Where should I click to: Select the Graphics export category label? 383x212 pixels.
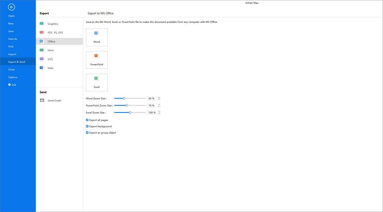pyautogui.click(x=53, y=24)
